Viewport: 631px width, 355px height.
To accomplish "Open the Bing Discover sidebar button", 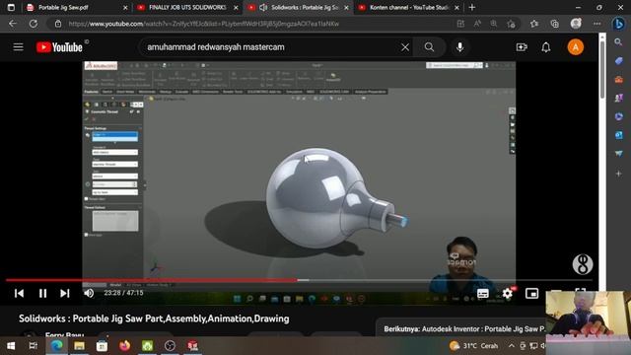I will click(x=618, y=24).
